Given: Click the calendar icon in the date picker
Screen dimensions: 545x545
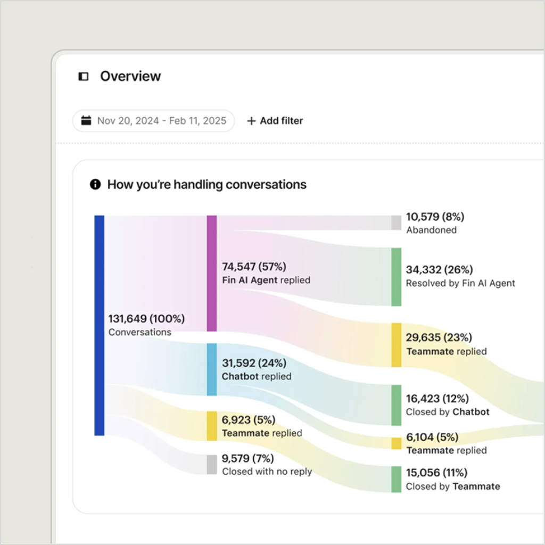Looking at the screenshot, I should tap(85, 120).
